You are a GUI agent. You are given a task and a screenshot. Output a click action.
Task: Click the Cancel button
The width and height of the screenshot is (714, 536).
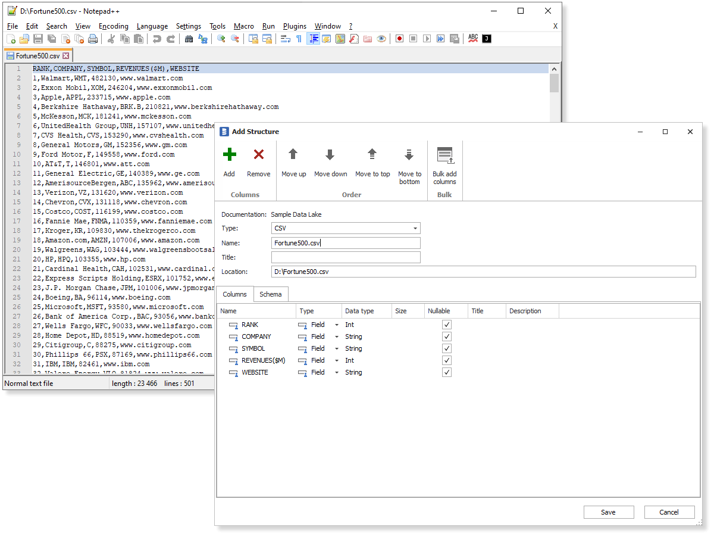669,512
